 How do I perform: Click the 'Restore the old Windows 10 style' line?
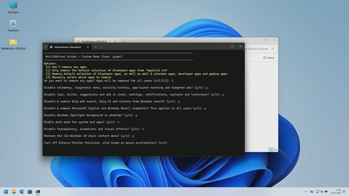[x=89, y=136]
